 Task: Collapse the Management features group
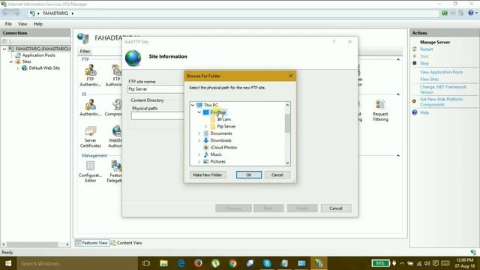(x=398, y=155)
